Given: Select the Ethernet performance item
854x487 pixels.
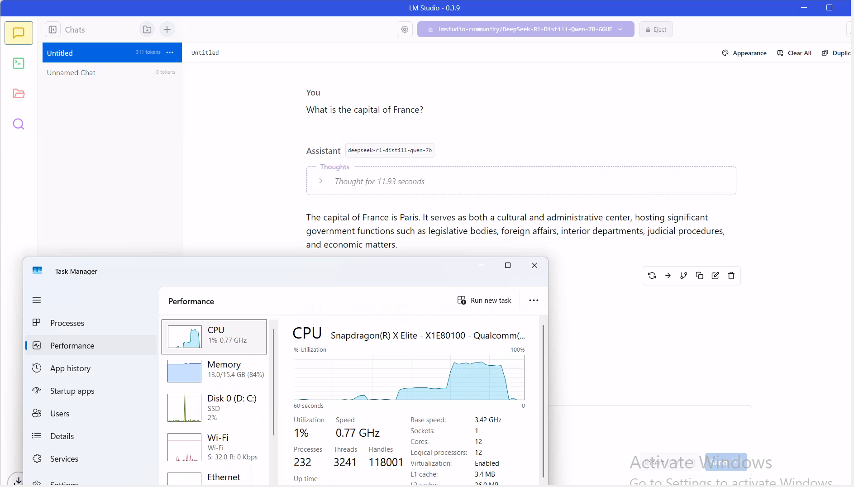Looking at the screenshot, I should [x=214, y=477].
